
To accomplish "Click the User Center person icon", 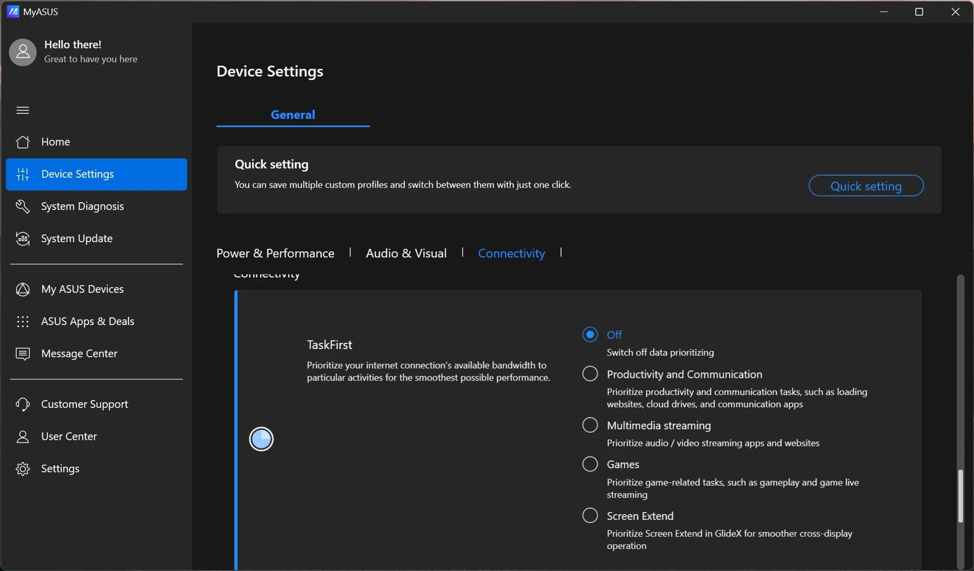I will 23,437.
